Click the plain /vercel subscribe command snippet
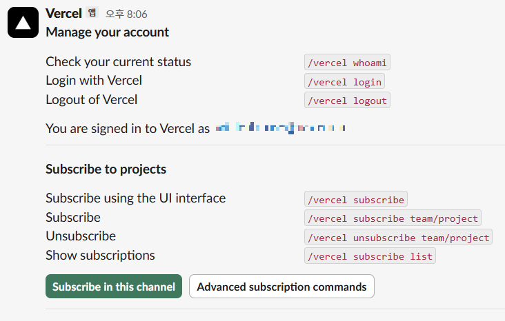Viewport: 505px width, 321px height. click(x=356, y=200)
